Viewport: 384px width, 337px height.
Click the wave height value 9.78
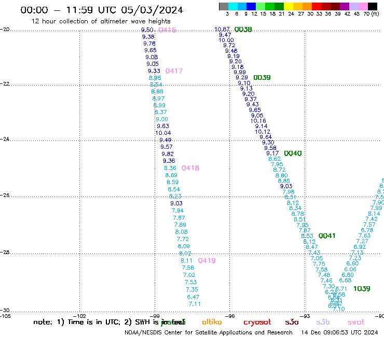(x=149, y=44)
